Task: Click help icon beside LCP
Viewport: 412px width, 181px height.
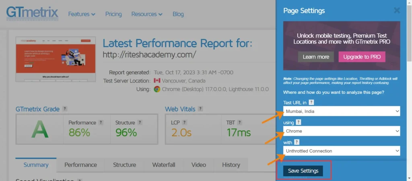Action: 184,122
